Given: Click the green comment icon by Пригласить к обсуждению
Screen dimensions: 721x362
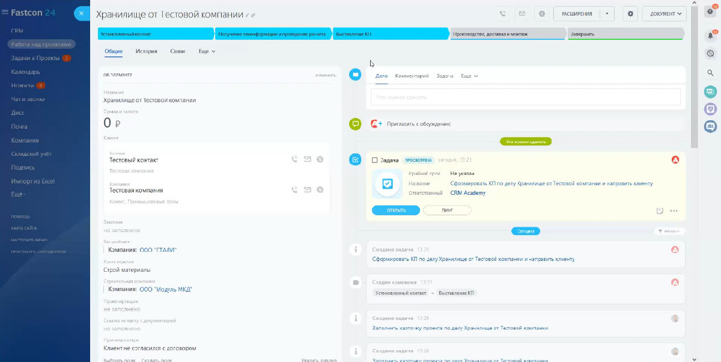Looking at the screenshot, I should (355, 124).
